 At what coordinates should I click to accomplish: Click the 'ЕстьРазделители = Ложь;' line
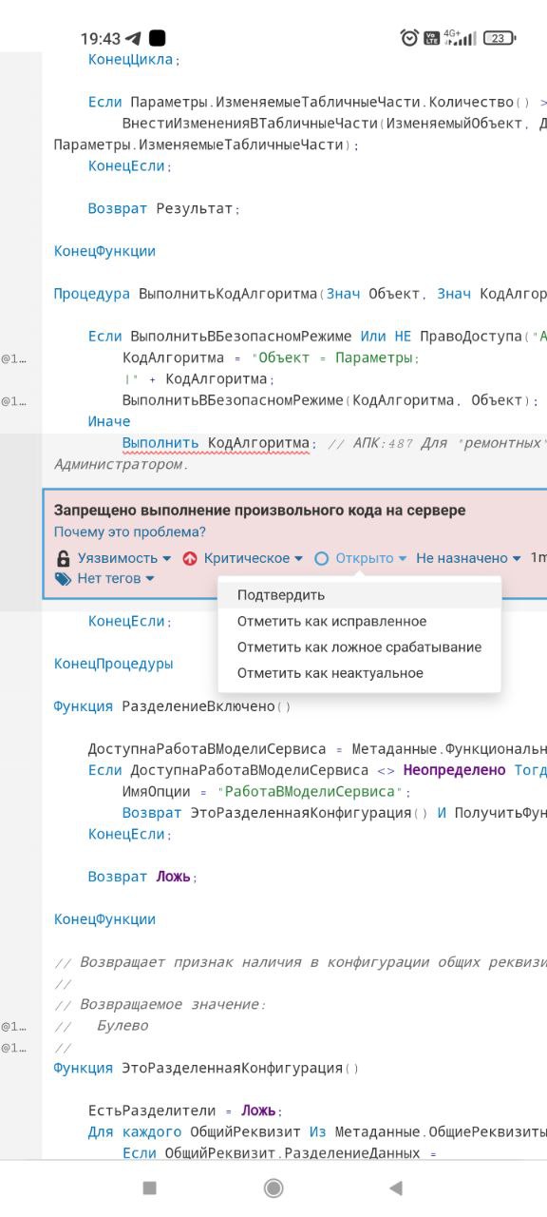click(186, 1111)
